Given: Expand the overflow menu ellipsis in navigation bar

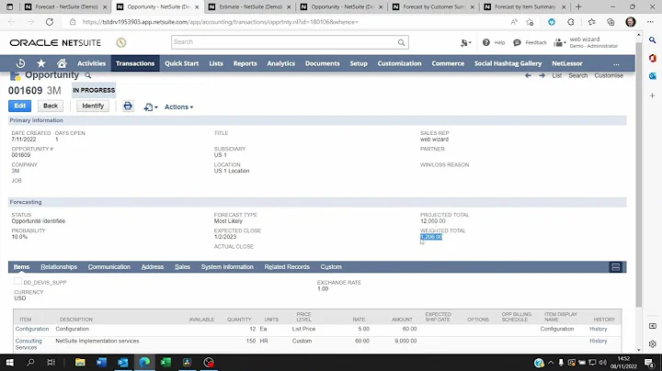Looking at the screenshot, I should tap(616, 63).
